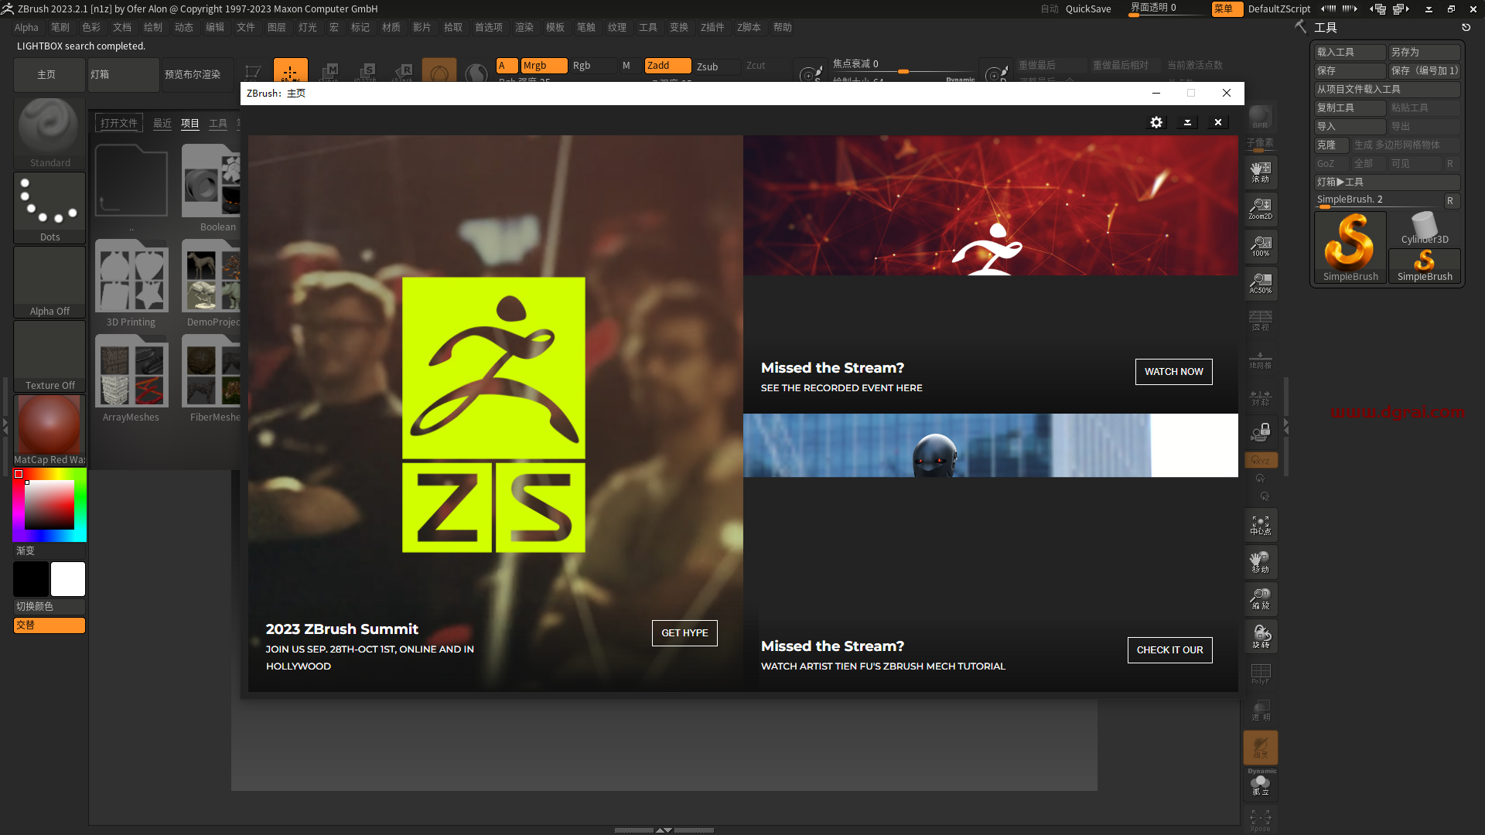Viewport: 1485px width, 835px height.
Task: Click the BPR render sphere icon
Action: (1260, 117)
